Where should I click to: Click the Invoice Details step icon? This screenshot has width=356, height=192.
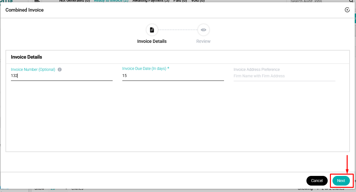click(152, 30)
